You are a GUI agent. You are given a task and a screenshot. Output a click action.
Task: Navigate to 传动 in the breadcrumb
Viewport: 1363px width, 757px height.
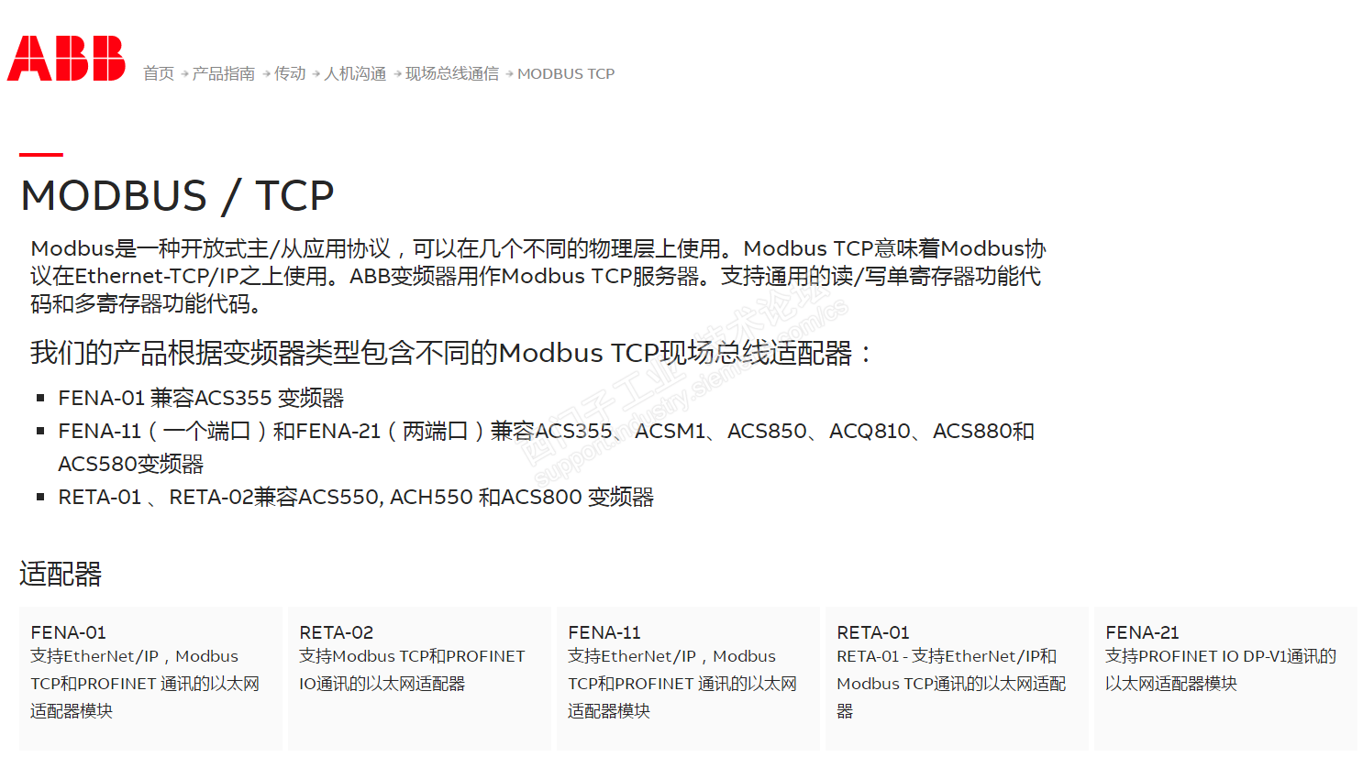[290, 73]
